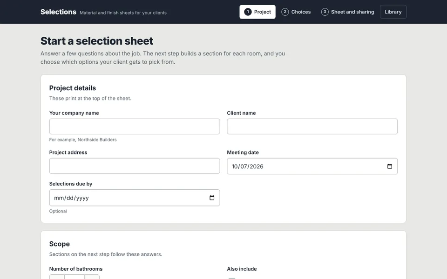Screen dimensions: 447x279
Task: Click the 'Client name' label
Action: click(x=241, y=113)
